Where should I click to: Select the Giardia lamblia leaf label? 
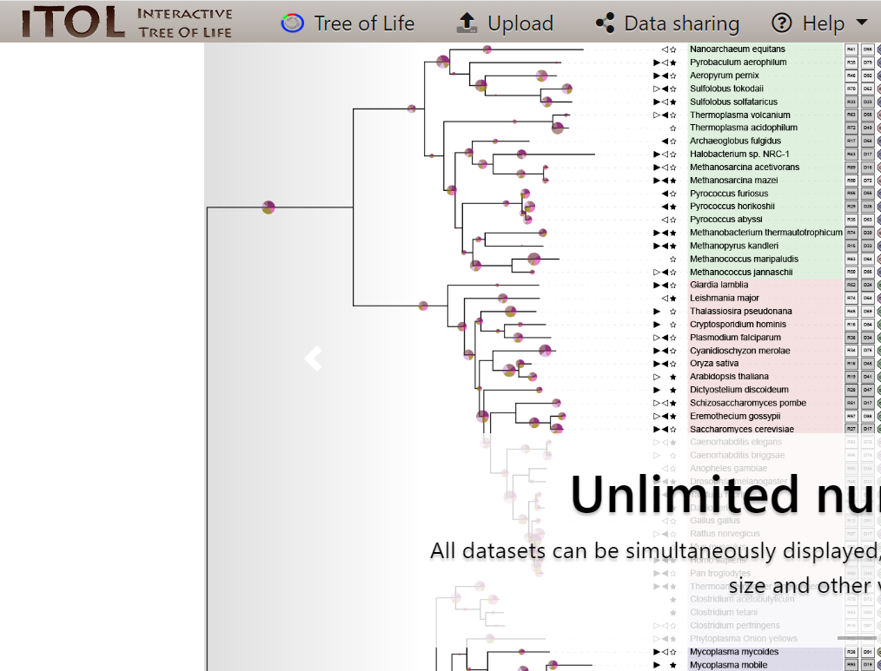[719, 285]
